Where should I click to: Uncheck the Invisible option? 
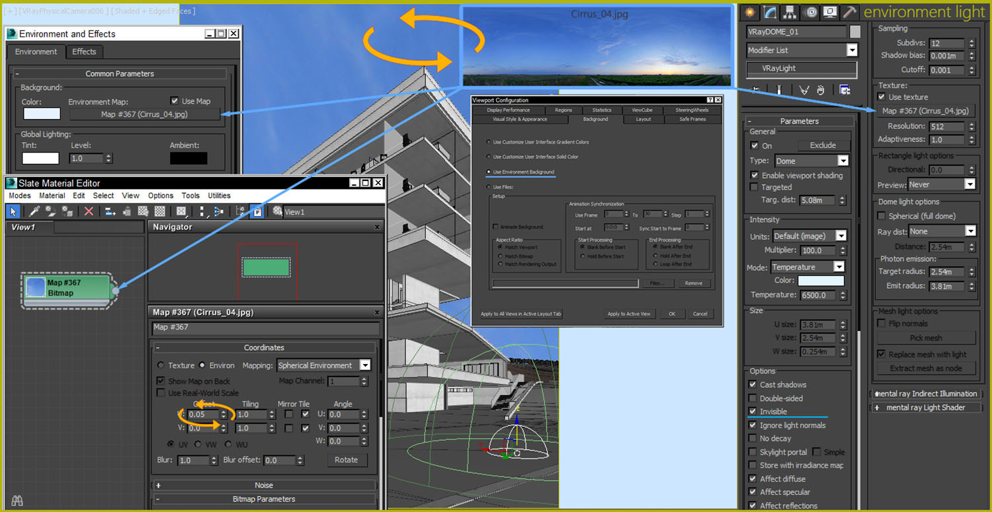coord(753,412)
